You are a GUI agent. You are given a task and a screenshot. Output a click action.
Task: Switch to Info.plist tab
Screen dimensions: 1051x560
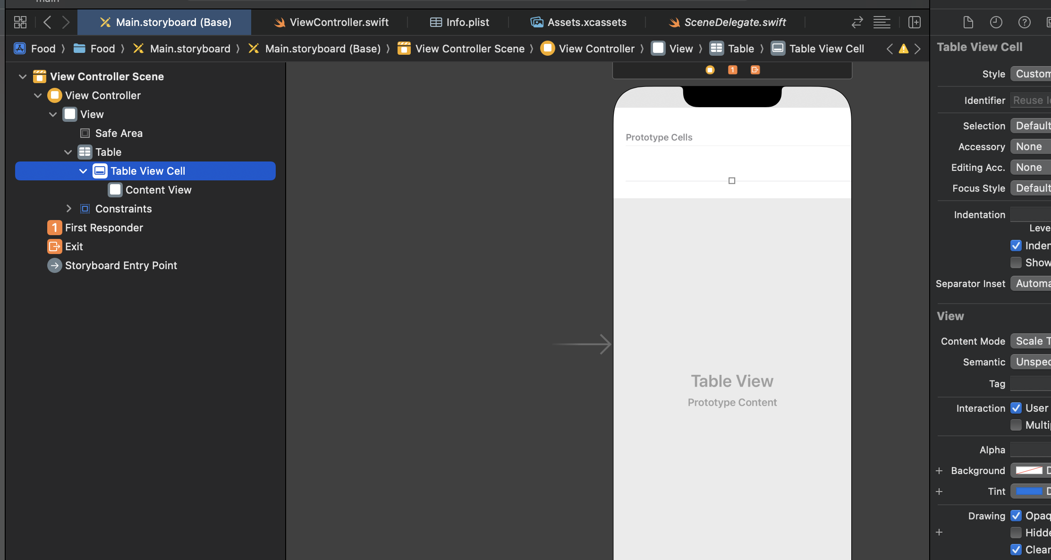coord(459,22)
